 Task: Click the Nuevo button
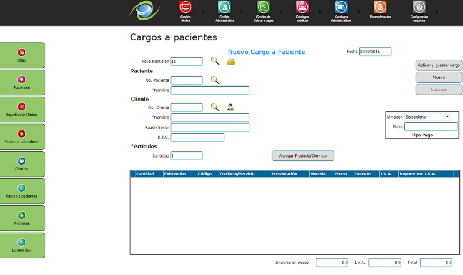(x=438, y=77)
